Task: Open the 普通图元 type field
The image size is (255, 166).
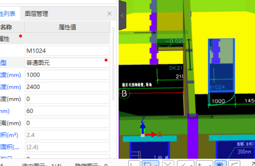Action: pyautogui.click(x=67, y=63)
